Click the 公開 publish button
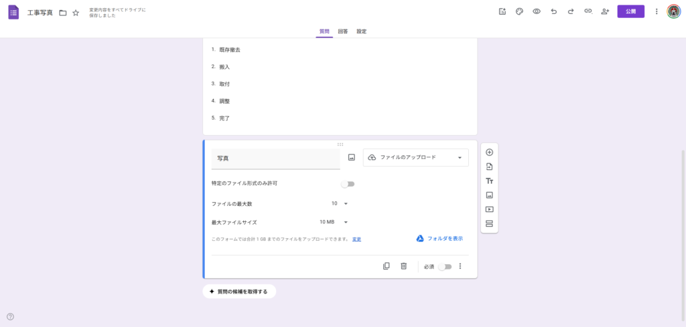This screenshot has width=686, height=327. (630, 11)
